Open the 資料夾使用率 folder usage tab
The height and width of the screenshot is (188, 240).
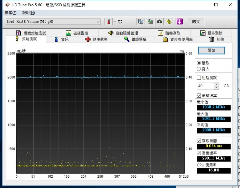178,39
